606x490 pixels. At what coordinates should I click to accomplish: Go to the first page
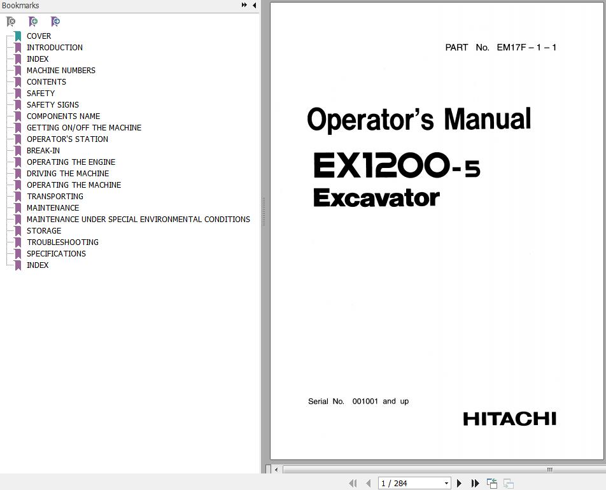(x=353, y=483)
